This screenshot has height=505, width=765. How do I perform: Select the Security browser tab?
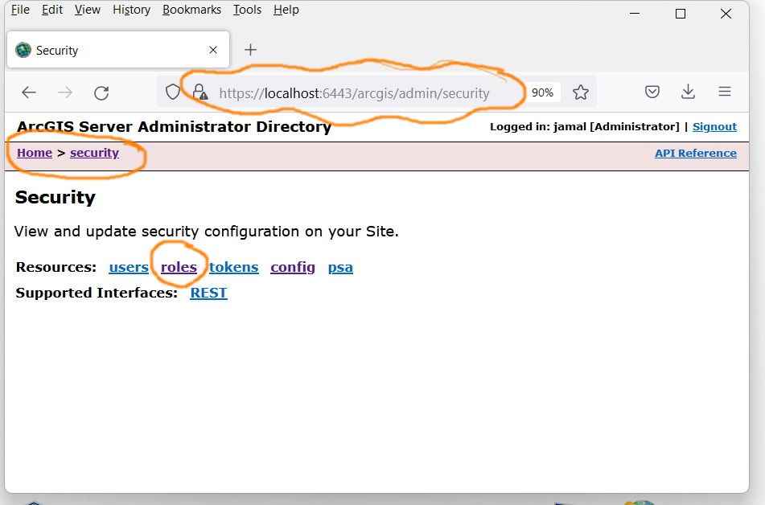118,50
